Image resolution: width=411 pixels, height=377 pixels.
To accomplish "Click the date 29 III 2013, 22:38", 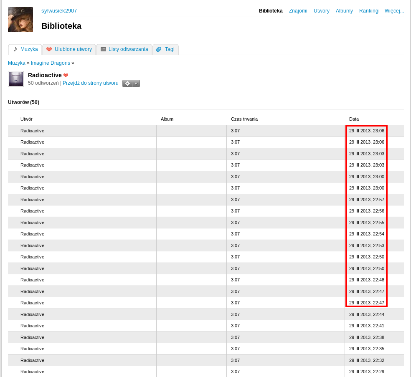I will pyautogui.click(x=367, y=337).
